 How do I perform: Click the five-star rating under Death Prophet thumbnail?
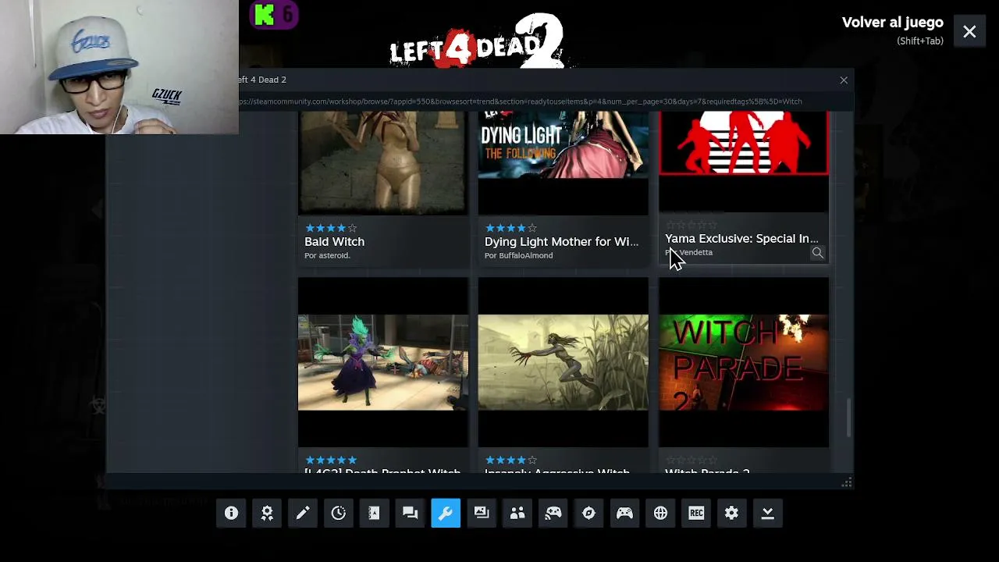(331, 461)
